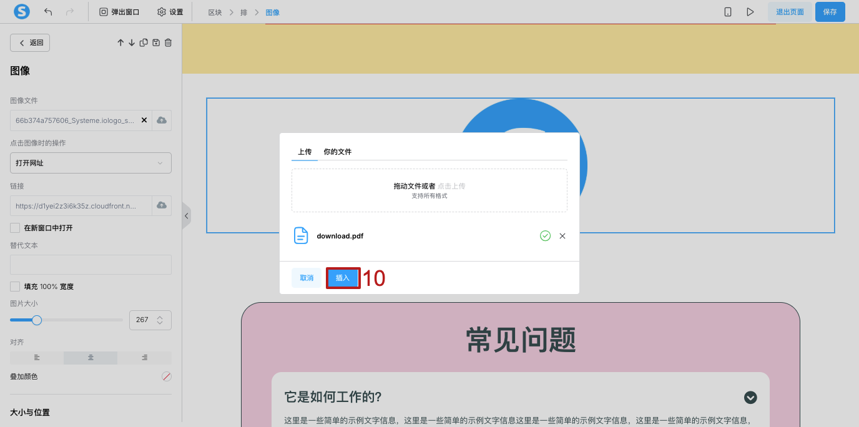Select 图像 in the breadcrumb
The width and height of the screenshot is (859, 427).
(x=272, y=12)
